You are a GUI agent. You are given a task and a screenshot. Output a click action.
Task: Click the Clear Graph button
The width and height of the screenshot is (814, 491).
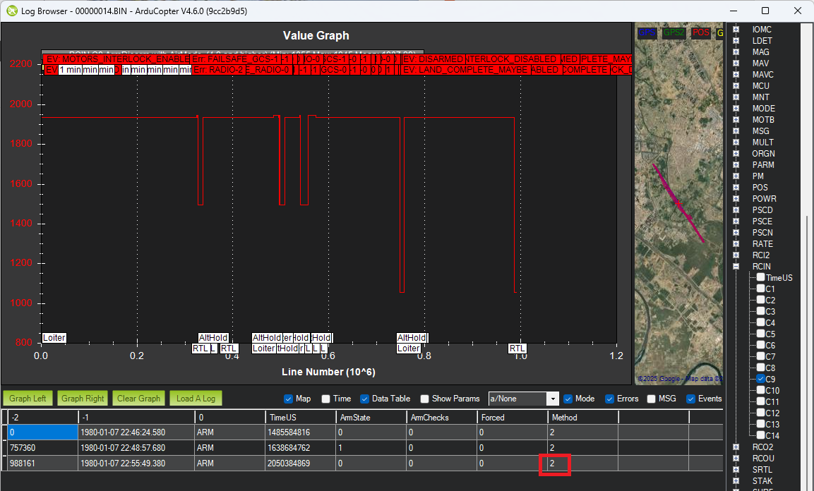pos(138,398)
